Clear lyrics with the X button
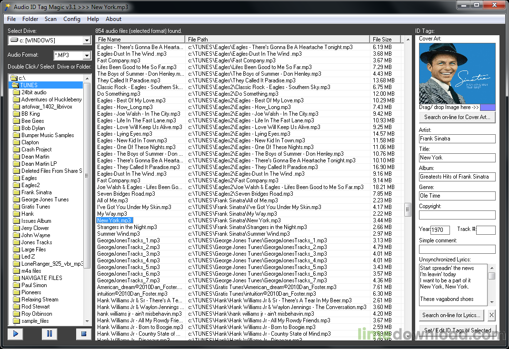The height and width of the screenshot is (349, 509). pos(491,315)
